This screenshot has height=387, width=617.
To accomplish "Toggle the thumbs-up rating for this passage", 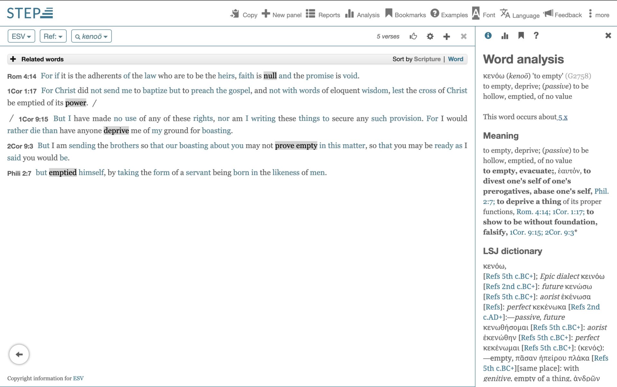I will [413, 36].
